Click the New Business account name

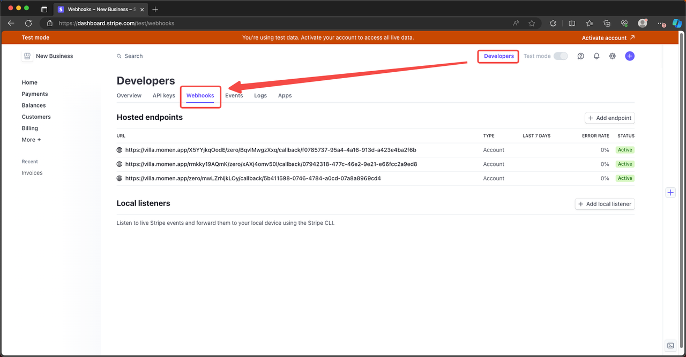[55, 56]
